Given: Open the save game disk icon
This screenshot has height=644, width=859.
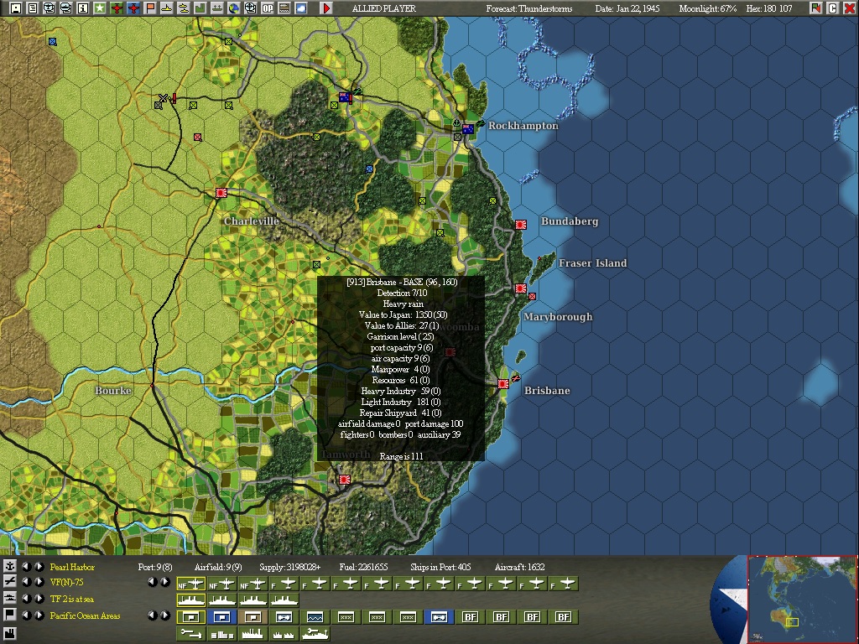Looking at the screenshot, I should (x=15, y=8).
